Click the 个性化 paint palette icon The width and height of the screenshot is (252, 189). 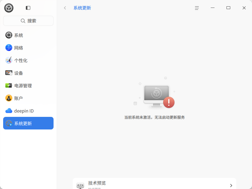[x=9, y=60]
